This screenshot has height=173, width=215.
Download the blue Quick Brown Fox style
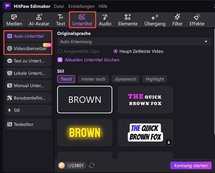click(169, 142)
